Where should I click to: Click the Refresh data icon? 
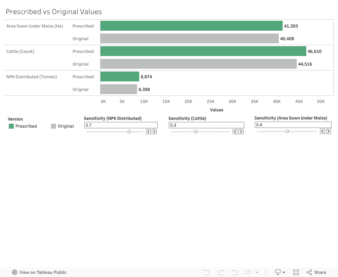[x=248, y=272]
